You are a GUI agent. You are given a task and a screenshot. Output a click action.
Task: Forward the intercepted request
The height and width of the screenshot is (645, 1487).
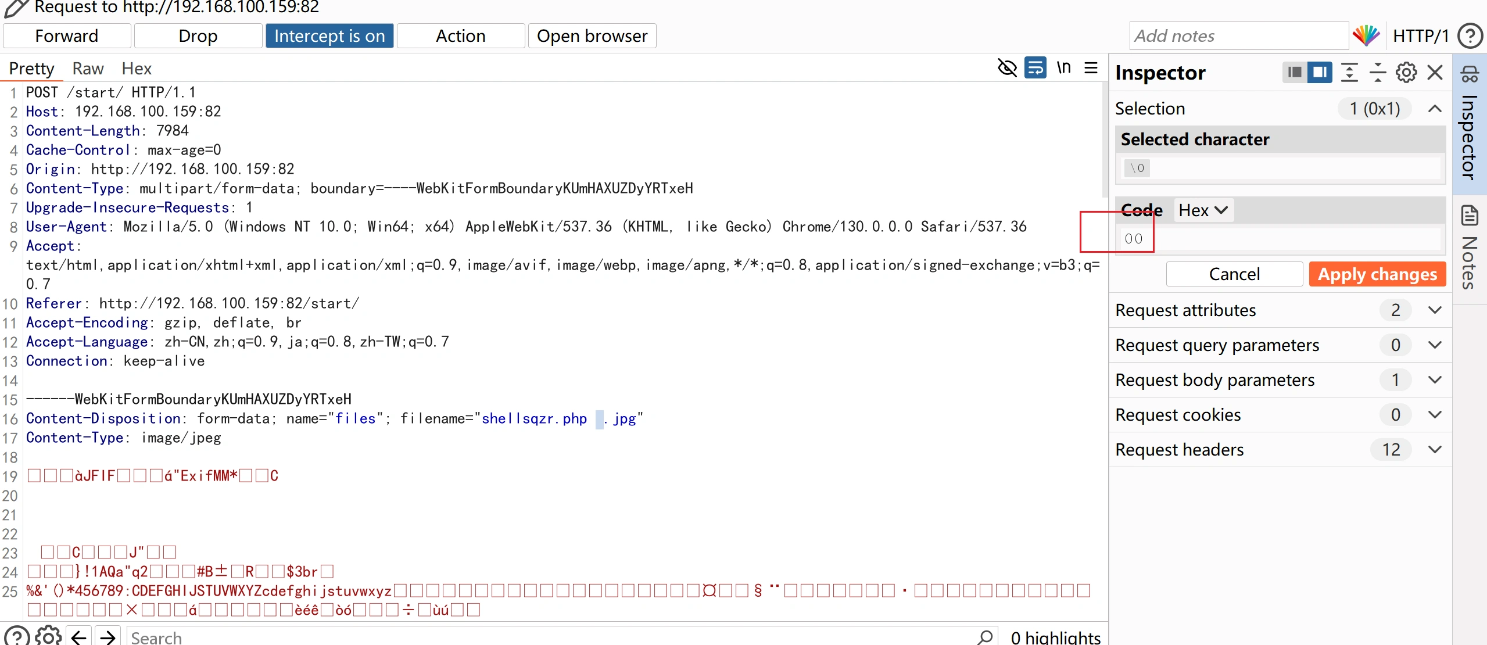(x=67, y=36)
